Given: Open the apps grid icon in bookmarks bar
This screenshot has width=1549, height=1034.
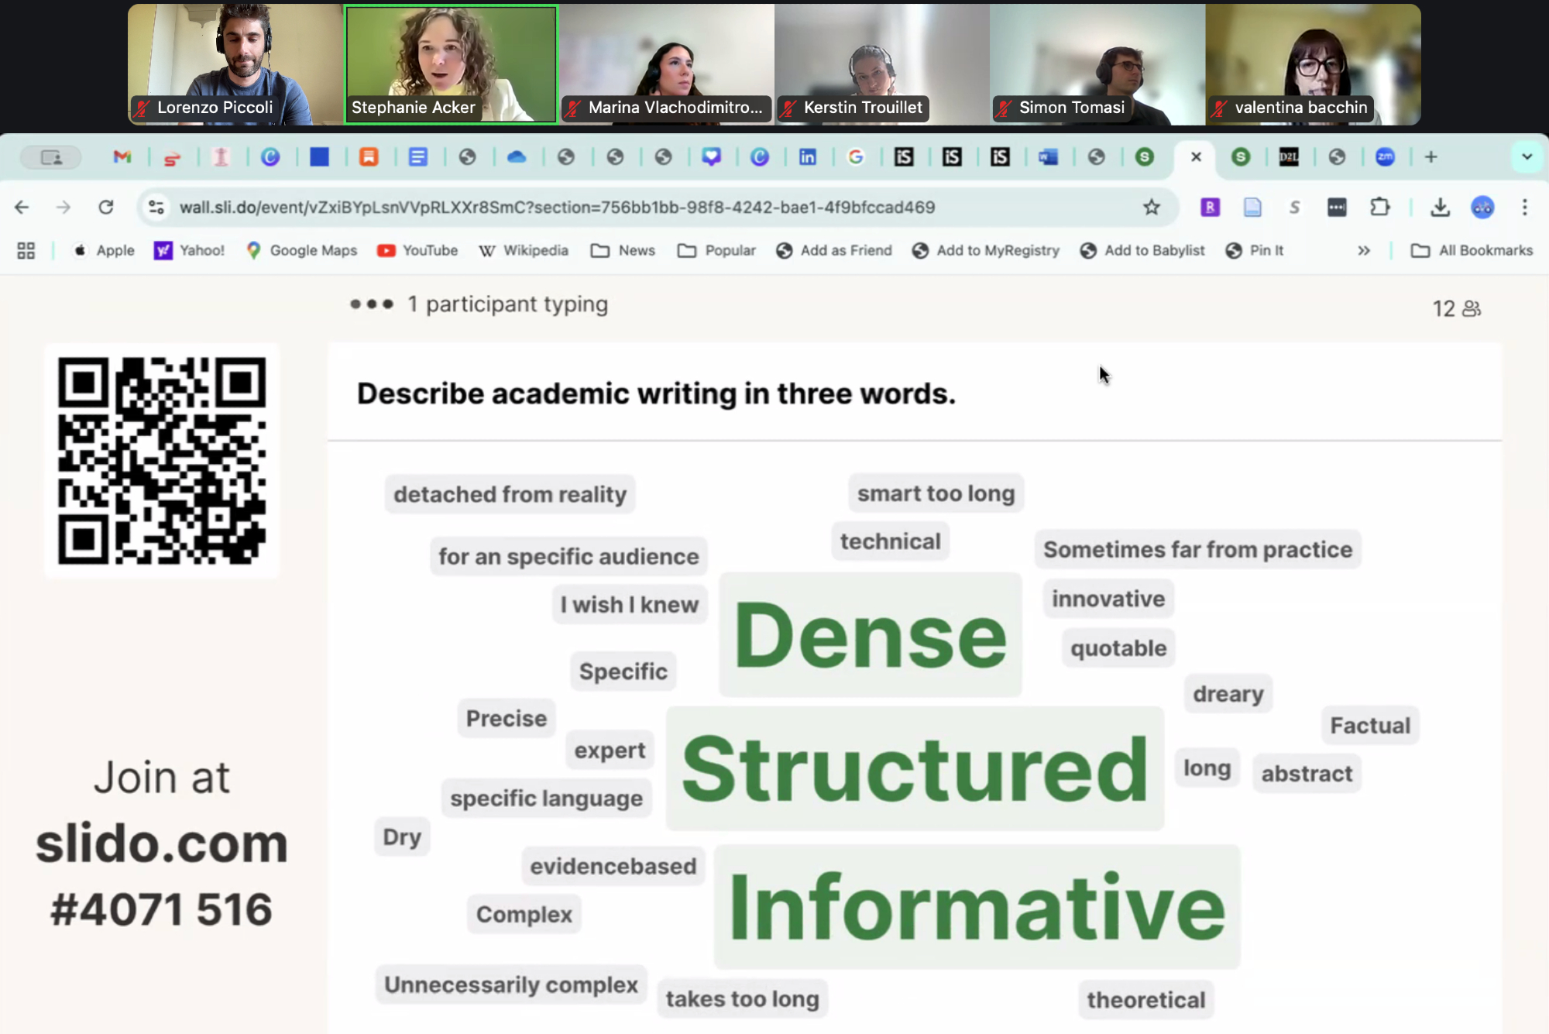Looking at the screenshot, I should (26, 250).
